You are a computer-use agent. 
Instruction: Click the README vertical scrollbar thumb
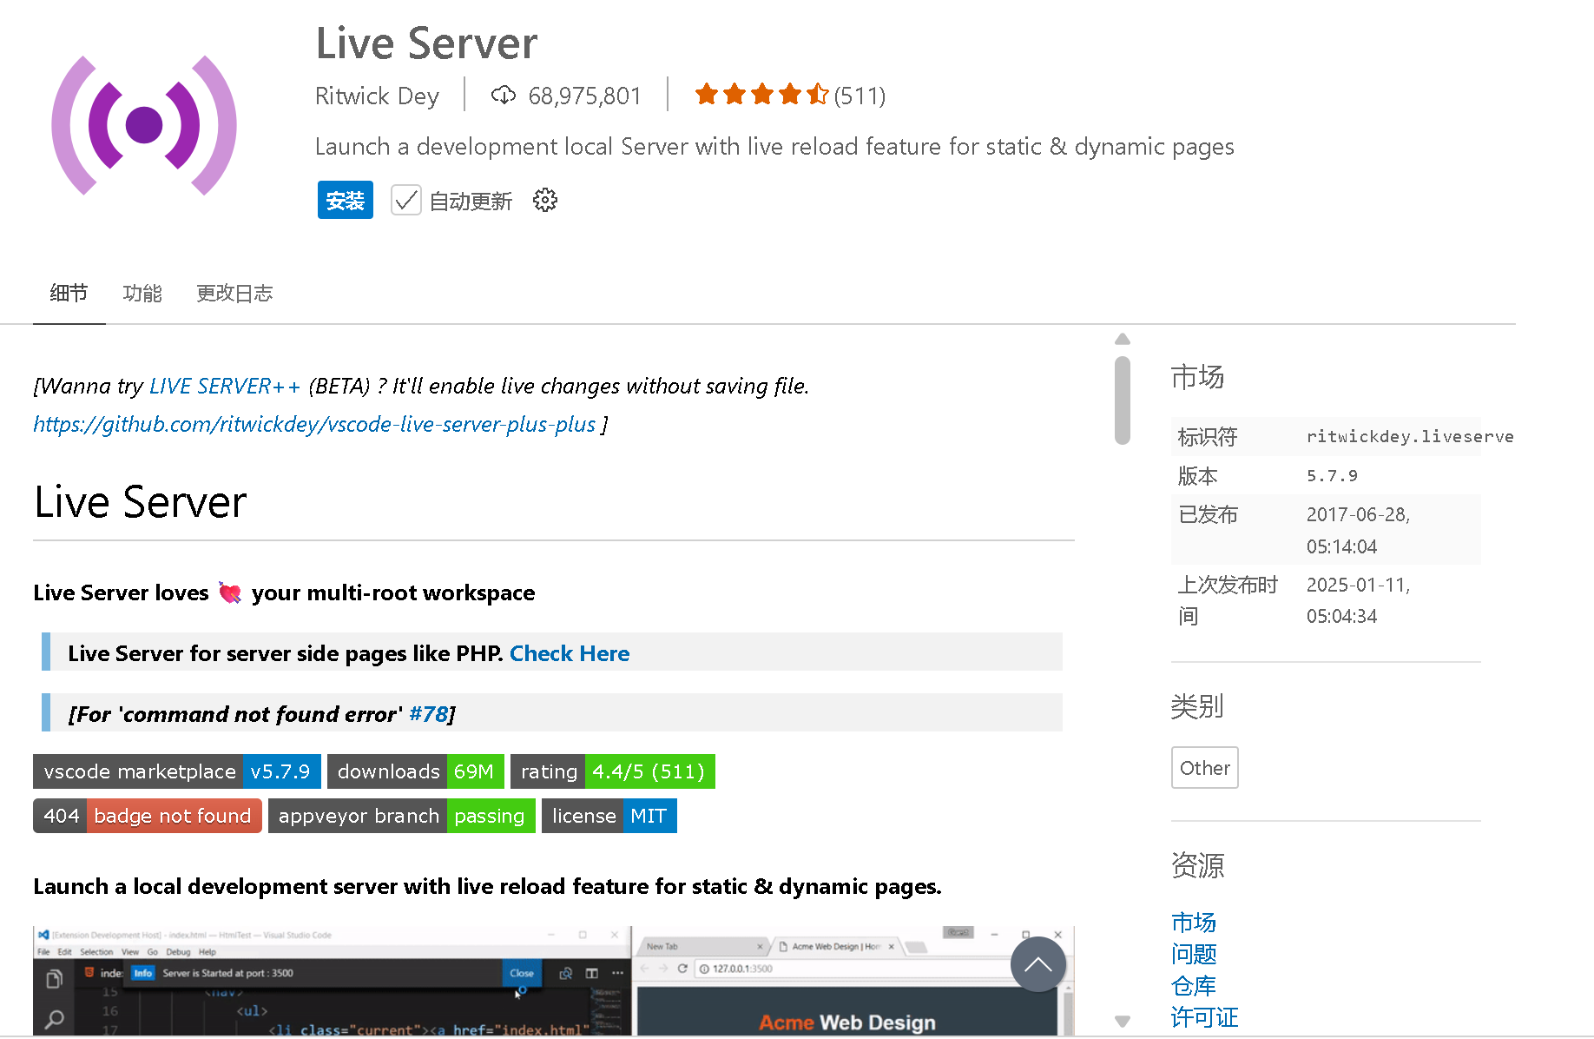click(1123, 400)
